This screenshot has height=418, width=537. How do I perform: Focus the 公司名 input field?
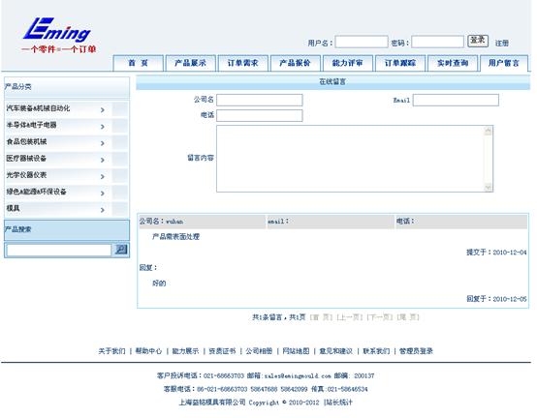click(260, 100)
